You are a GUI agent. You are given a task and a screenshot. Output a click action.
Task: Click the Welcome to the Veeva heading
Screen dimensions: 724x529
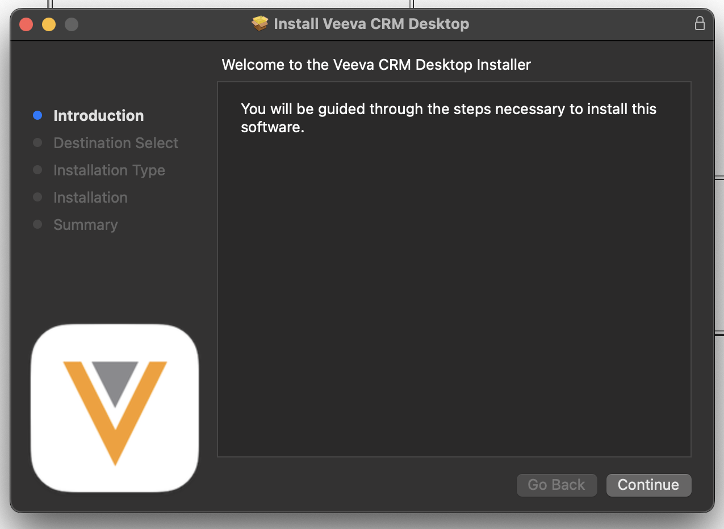click(x=376, y=65)
